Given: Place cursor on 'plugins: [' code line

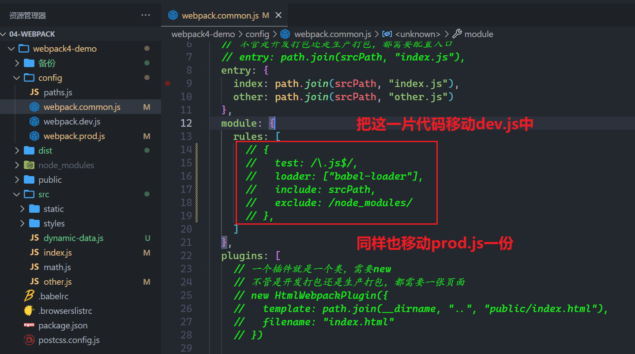Looking at the screenshot, I should coord(251,256).
